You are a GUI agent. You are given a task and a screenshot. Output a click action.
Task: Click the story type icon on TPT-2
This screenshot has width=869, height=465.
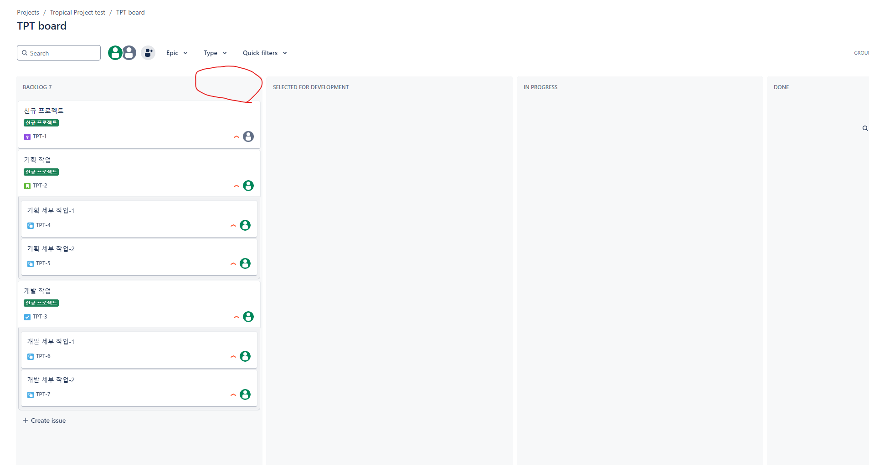point(27,186)
